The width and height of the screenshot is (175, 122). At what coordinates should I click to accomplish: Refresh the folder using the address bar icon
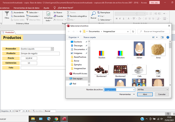pos(133,31)
